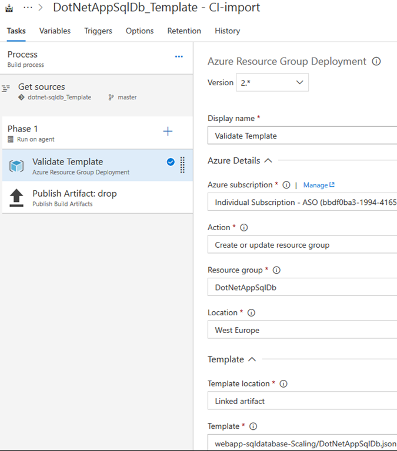This screenshot has height=451, width=397.
Task: Click the info icon next to Resource group
Action: click(276, 270)
